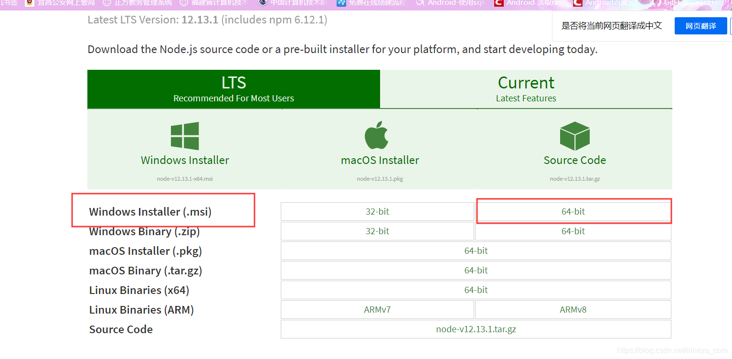Download Windows Binary (.zip) 32-bit
Screen dimensions: 732x359
pyautogui.click(x=377, y=231)
